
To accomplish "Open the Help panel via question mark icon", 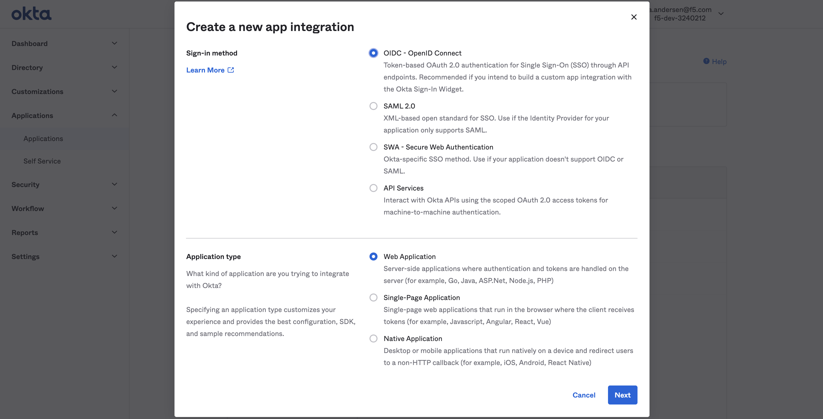I will 707,61.
